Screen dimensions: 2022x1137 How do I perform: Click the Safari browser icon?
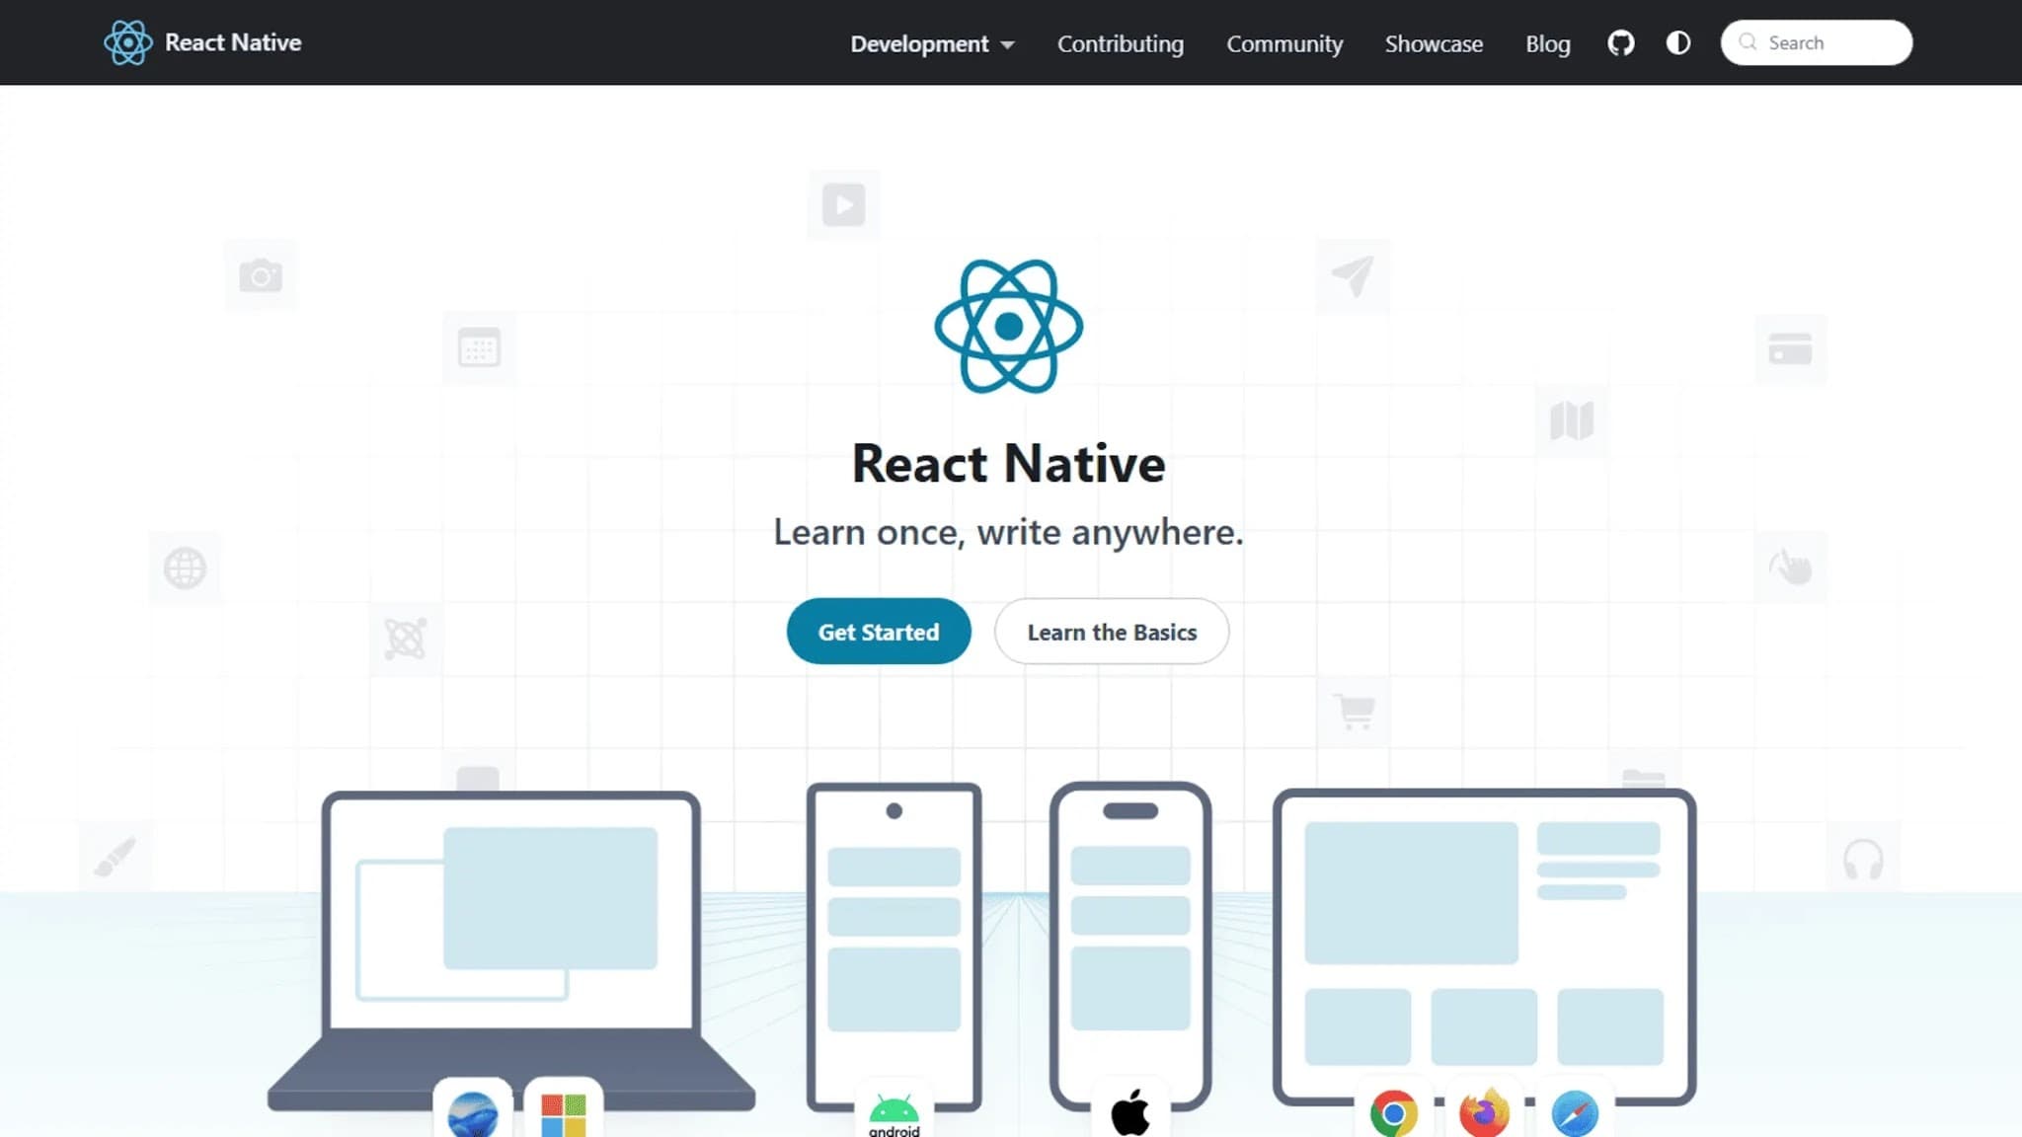pyautogui.click(x=1575, y=1113)
